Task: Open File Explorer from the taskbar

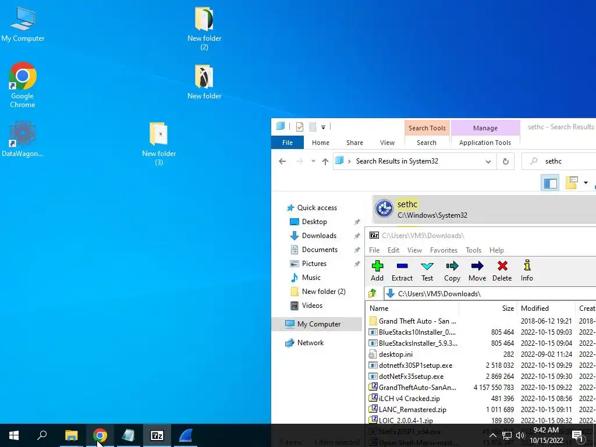Action: click(71, 435)
